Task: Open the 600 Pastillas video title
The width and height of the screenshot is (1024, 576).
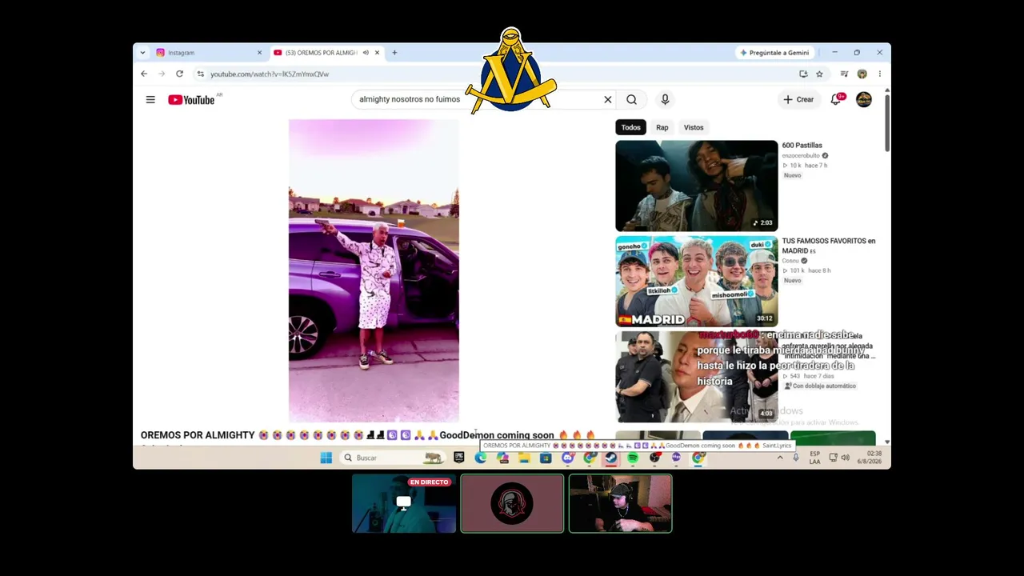Action: pos(802,146)
